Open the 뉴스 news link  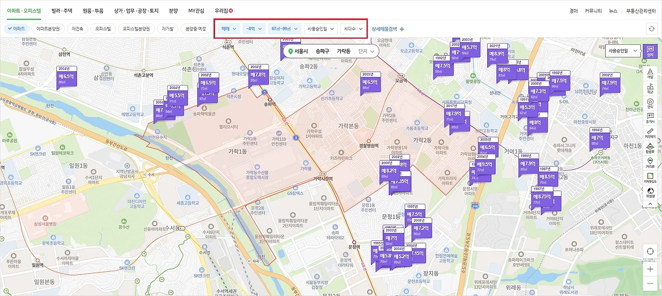pos(613,10)
